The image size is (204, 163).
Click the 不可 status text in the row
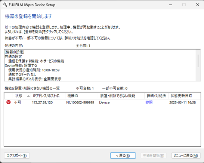point(18,102)
